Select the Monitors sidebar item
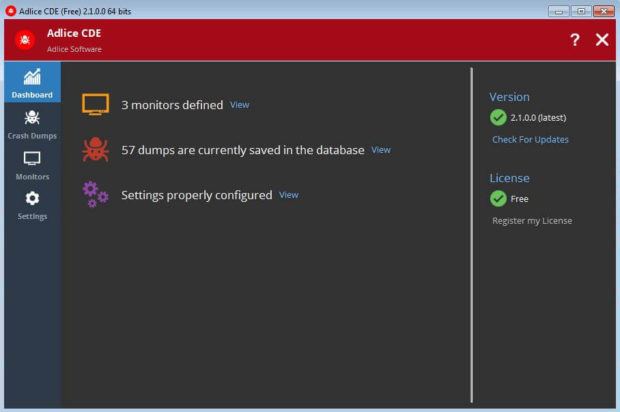Viewport: 620px width, 412px height. [x=32, y=165]
